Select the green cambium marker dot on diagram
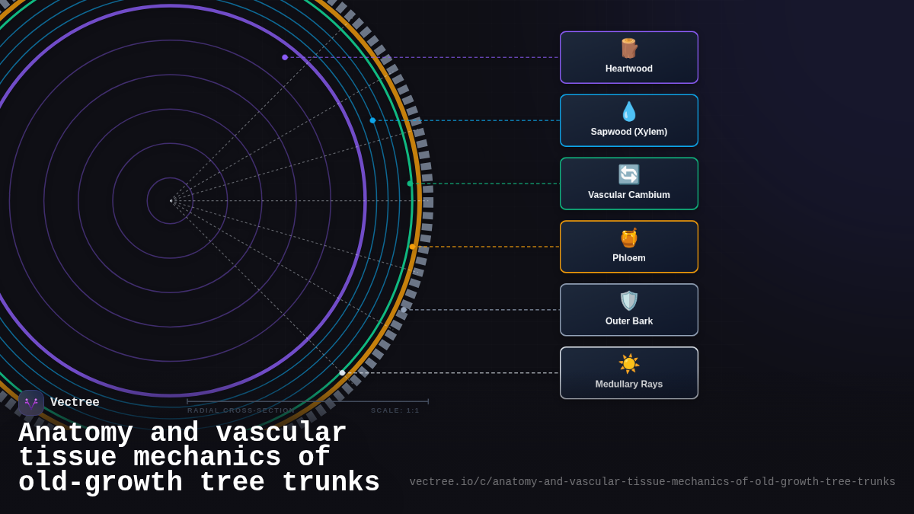 tap(410, 184)
